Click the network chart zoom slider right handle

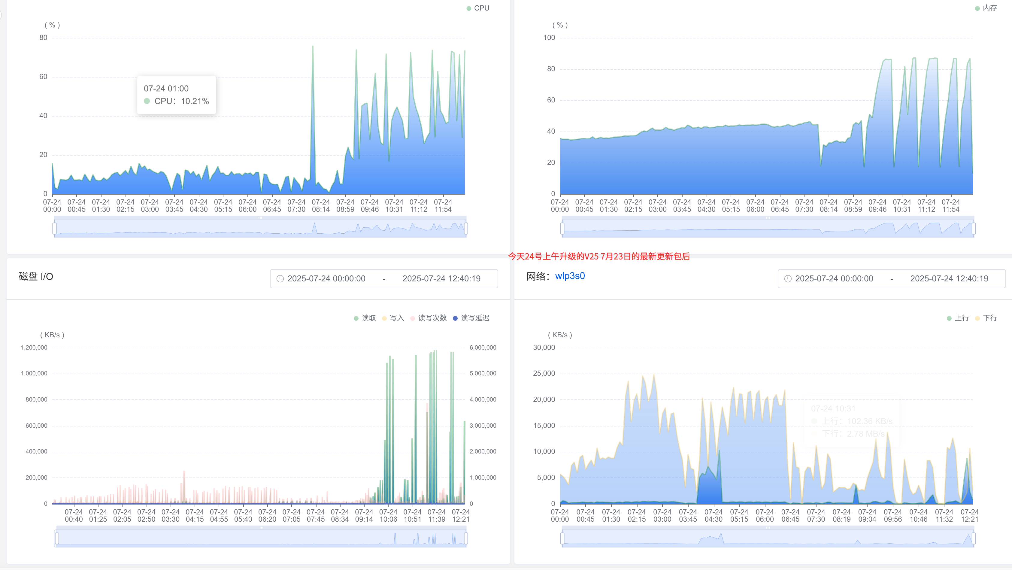pos(974,538)
